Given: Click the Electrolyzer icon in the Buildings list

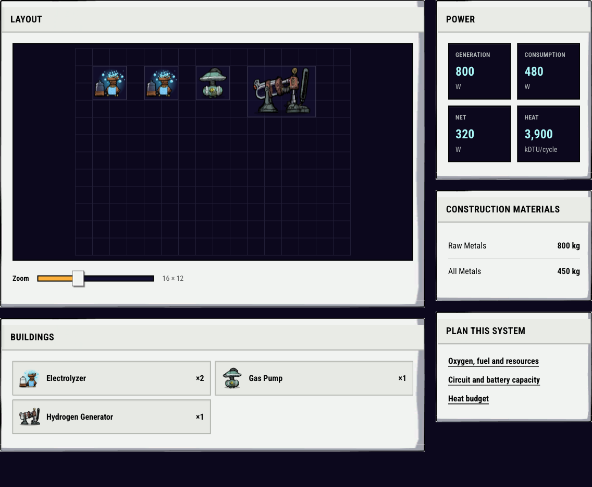Looking at the screenshot, I should tap(30, 378).
